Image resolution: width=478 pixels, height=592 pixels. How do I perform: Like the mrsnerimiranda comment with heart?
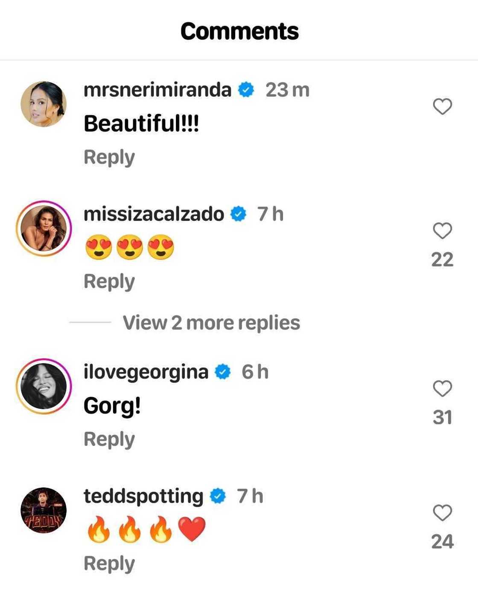coord(442,107)
